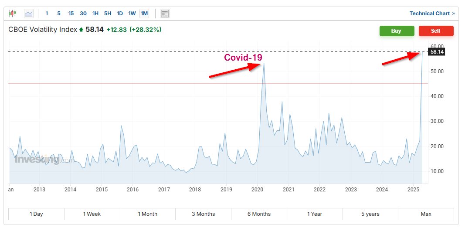Click the 58.14 axis price tag

pyautogui.click(x=437, y=52)
